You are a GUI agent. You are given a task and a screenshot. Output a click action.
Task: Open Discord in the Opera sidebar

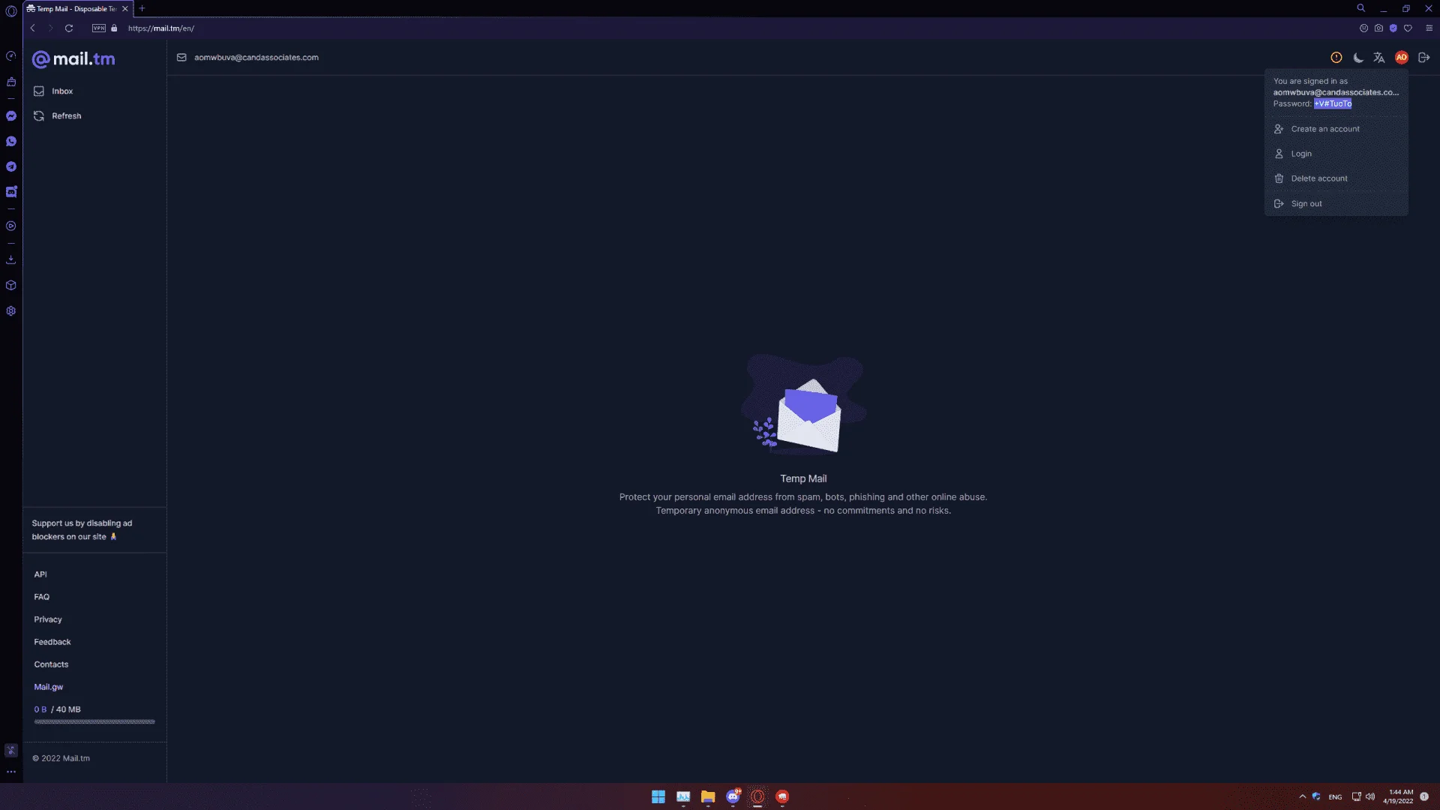tap(11, 192)
